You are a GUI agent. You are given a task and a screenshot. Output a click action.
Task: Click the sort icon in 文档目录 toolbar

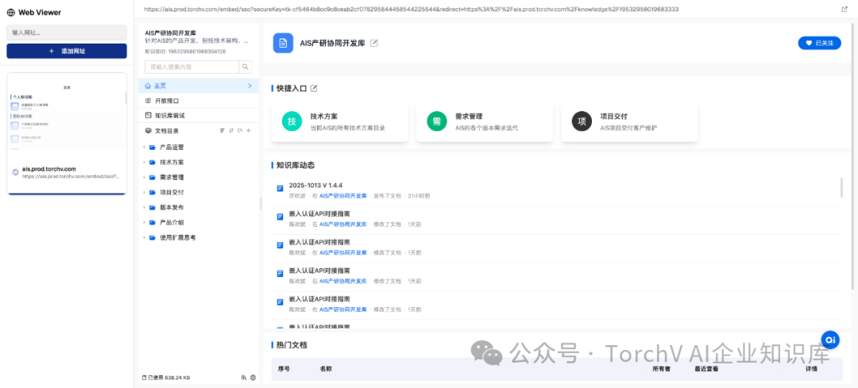231,131
